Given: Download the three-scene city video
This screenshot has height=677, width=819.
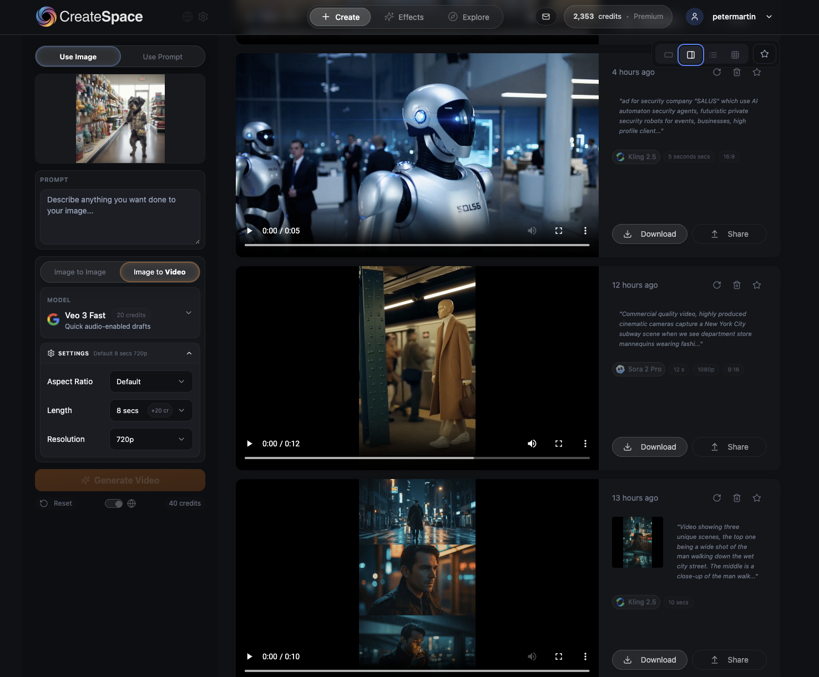Looking at the screenshot, I should [x=650, y=660].
